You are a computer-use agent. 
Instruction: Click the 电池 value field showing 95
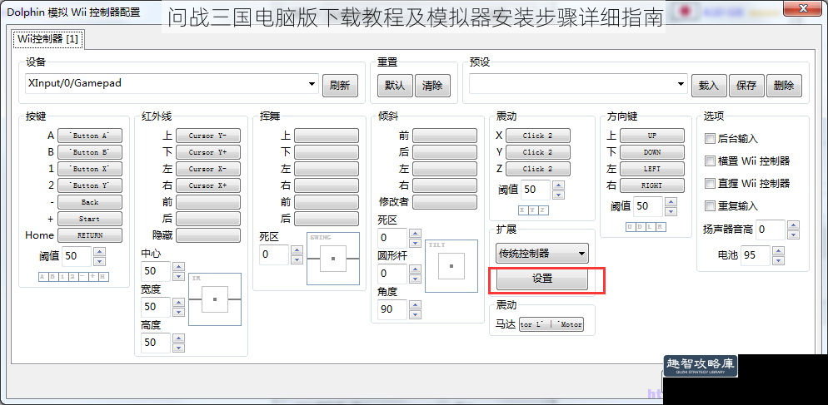coord(756,256)
